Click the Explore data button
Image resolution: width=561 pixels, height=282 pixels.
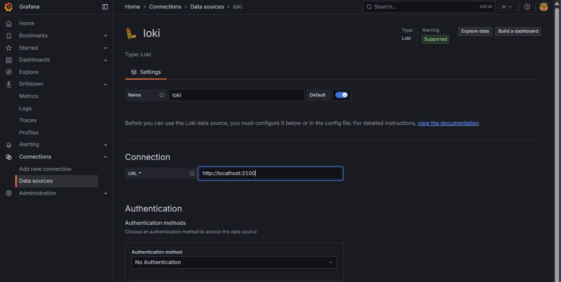click(475, 31)
